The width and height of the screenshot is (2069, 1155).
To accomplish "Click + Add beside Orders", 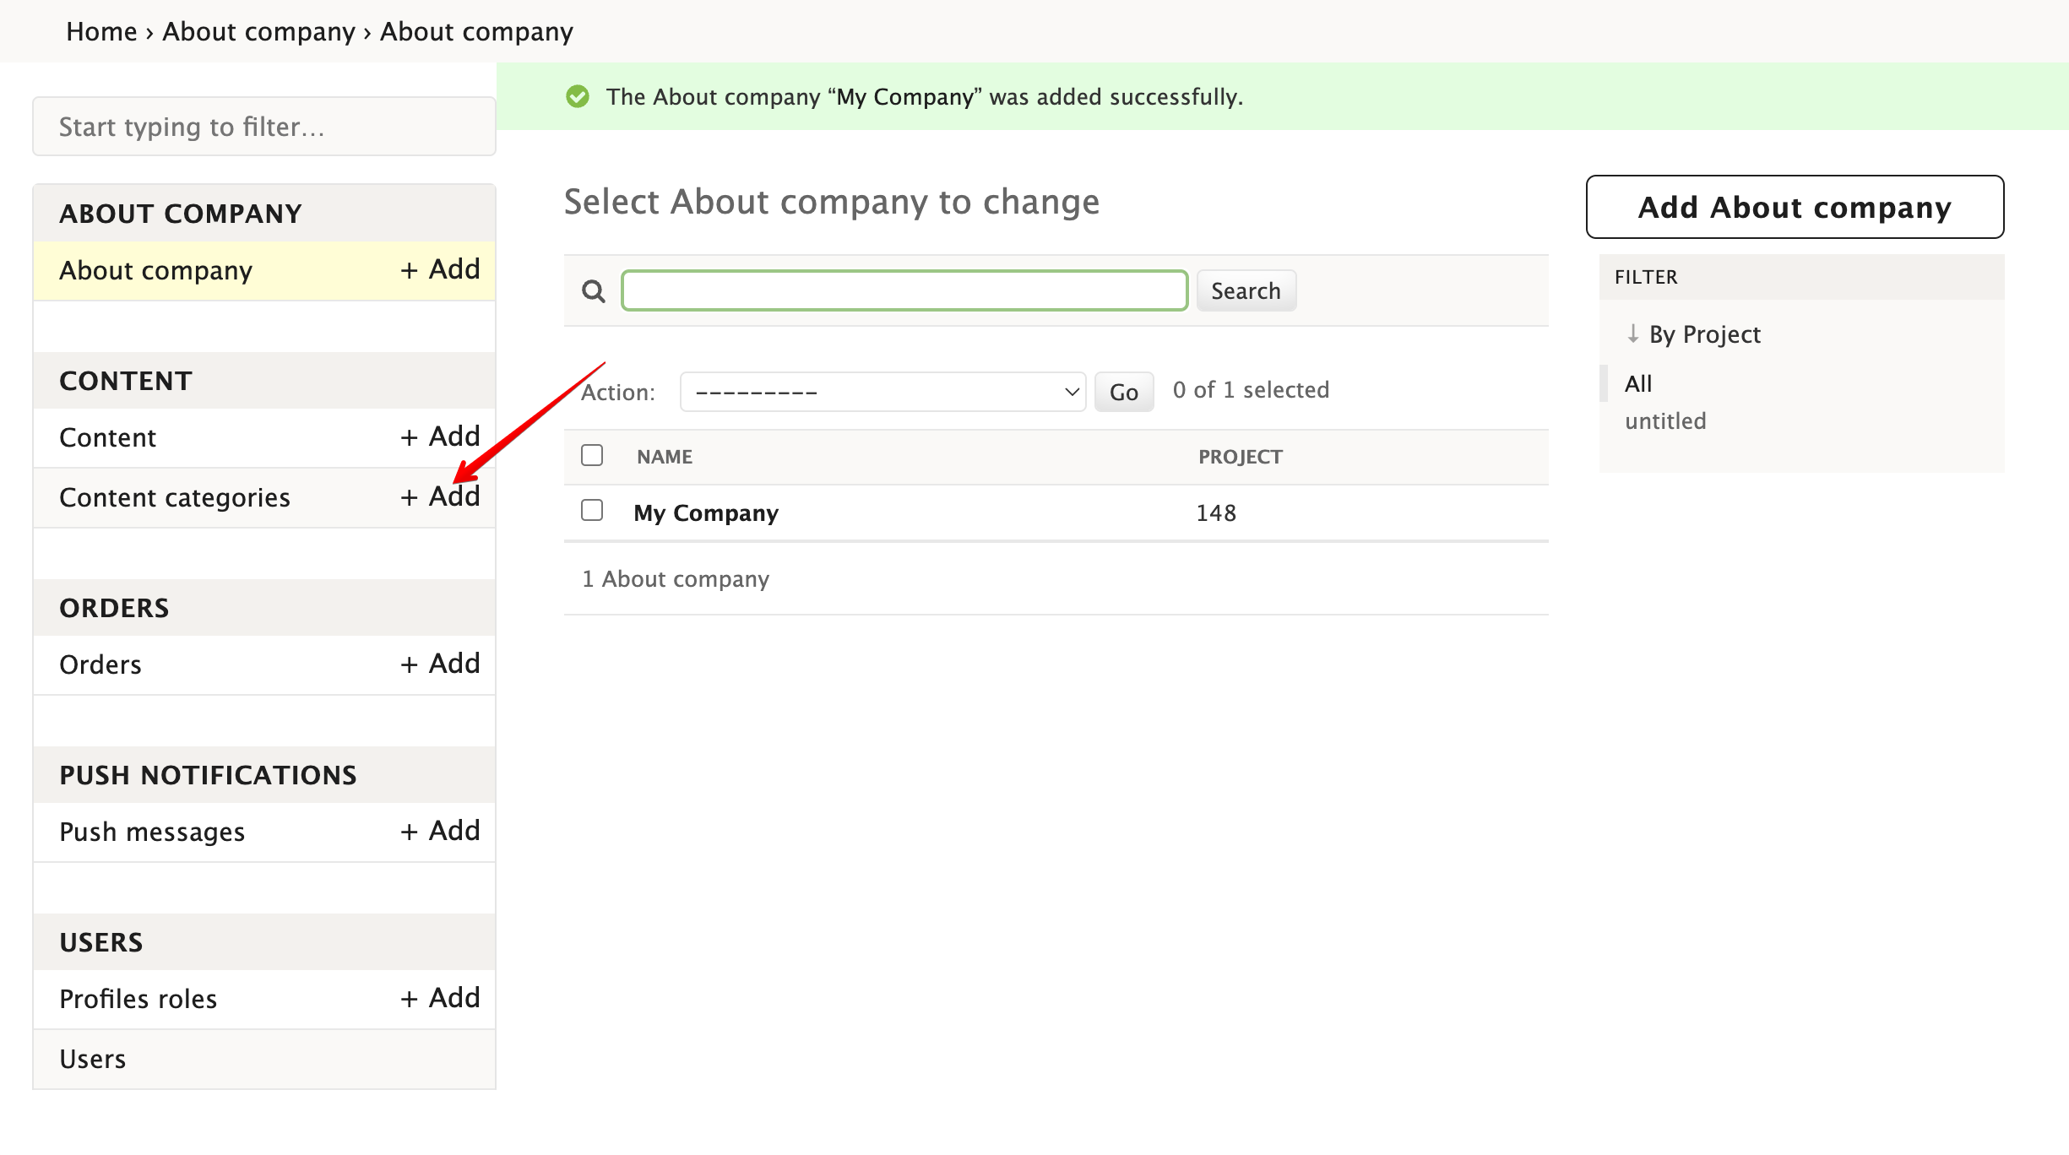I will click(440, 664).
